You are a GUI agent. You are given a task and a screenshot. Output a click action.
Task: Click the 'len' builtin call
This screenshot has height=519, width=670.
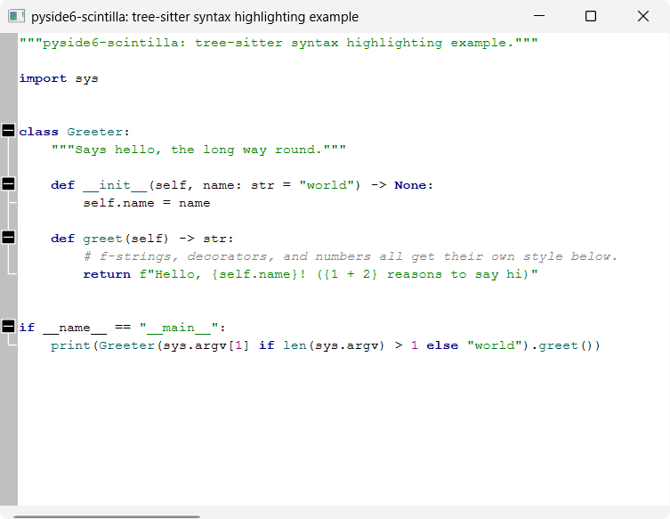pos(295,345)
